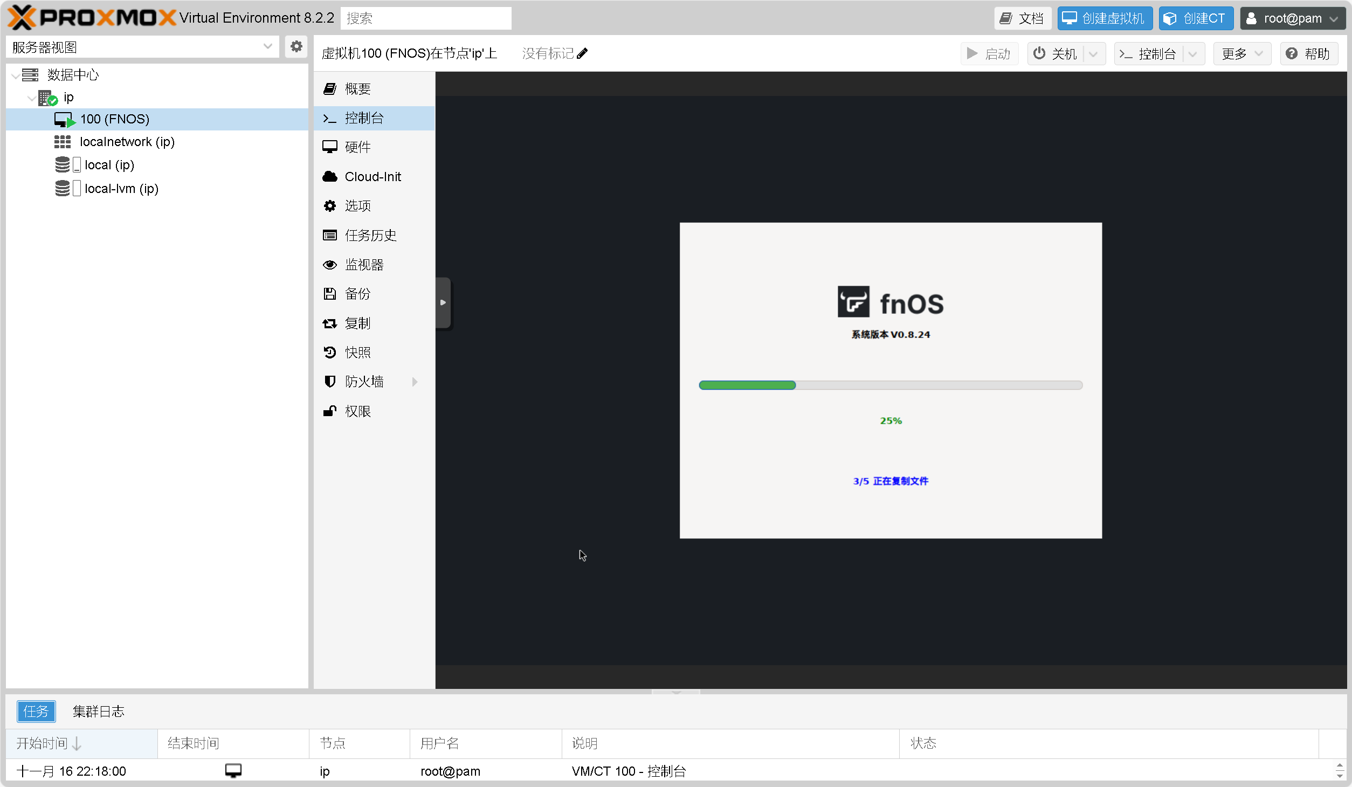Screen dimensions: 1352x787
Task: Click the options gear icon
Action: 330,206
